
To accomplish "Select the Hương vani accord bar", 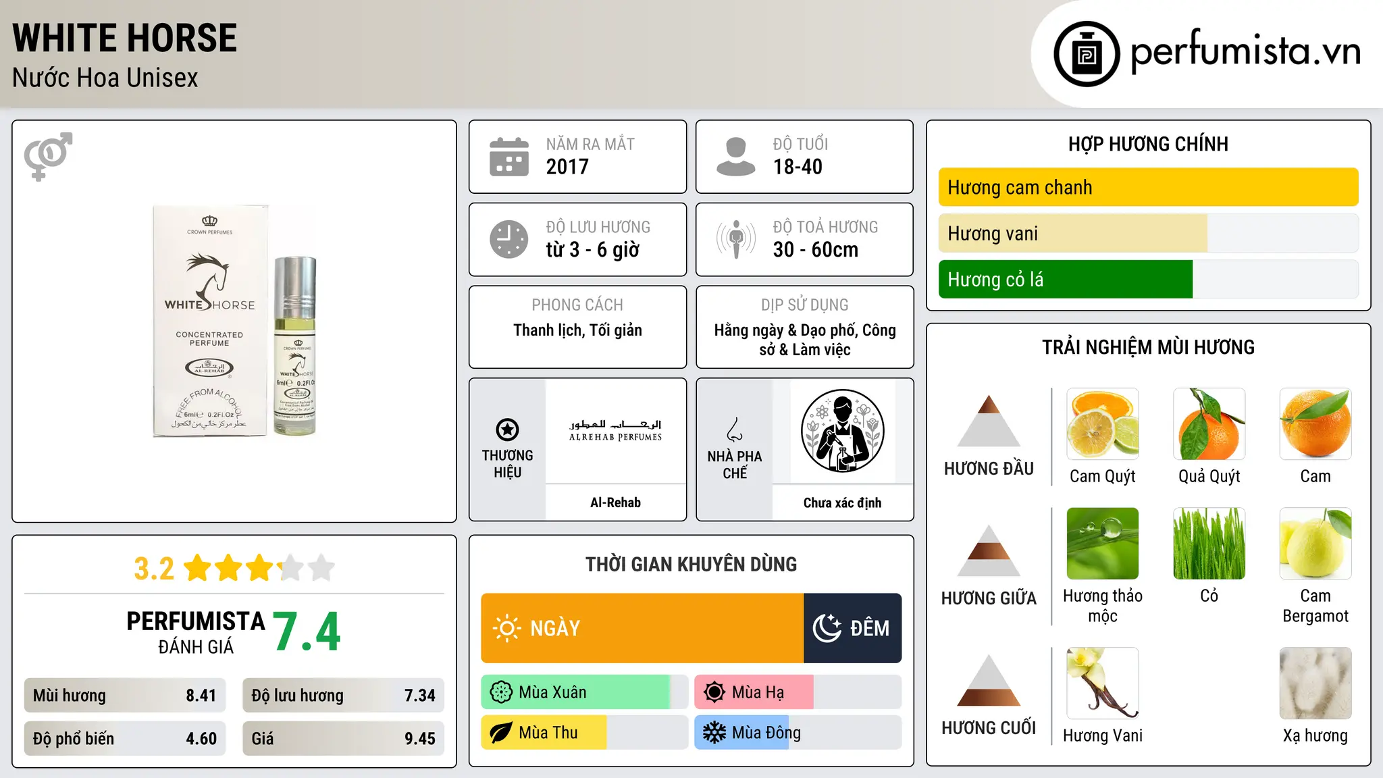I will point(1148,233).
